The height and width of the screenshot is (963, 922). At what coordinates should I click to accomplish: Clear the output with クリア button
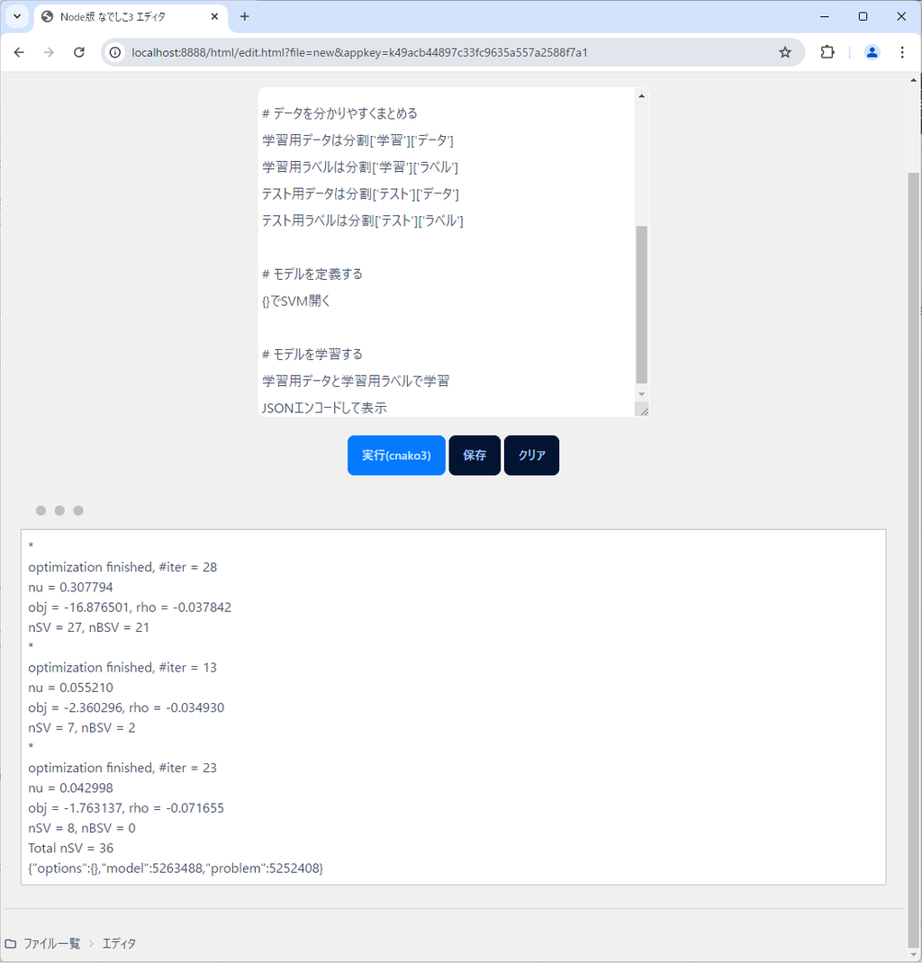[531, 455]
